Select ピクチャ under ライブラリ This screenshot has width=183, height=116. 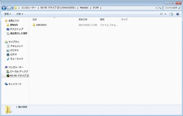pos(15,50)
